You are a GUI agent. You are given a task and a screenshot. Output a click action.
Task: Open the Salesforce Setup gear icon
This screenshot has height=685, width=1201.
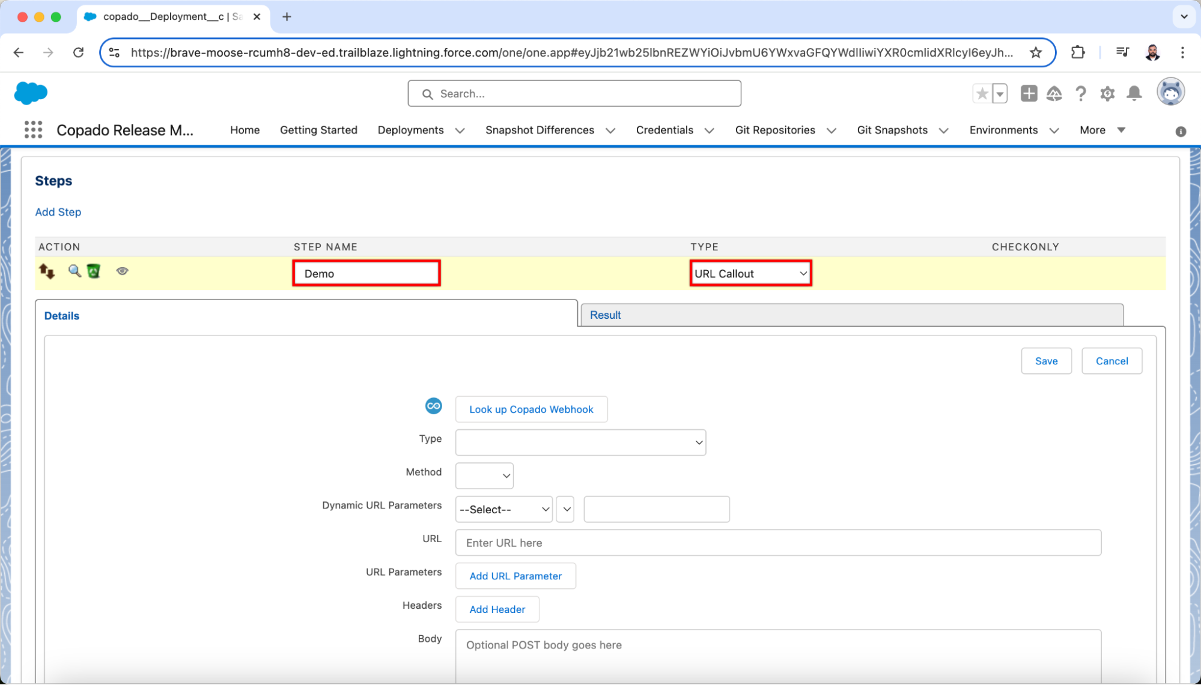[1107, 94]
